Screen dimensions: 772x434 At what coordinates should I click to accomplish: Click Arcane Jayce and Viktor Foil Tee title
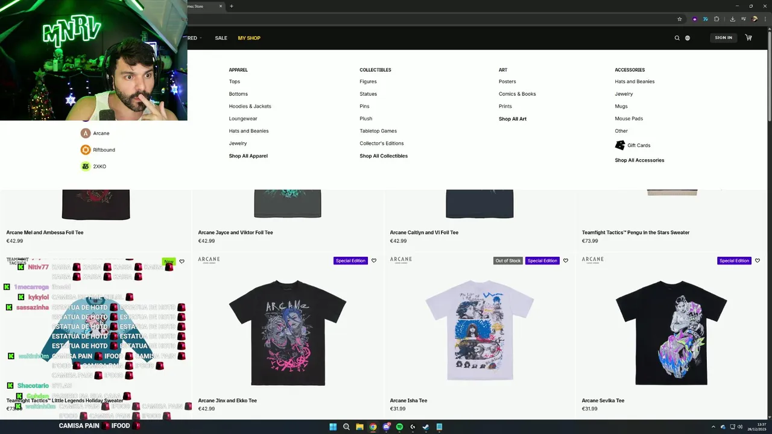236,233
